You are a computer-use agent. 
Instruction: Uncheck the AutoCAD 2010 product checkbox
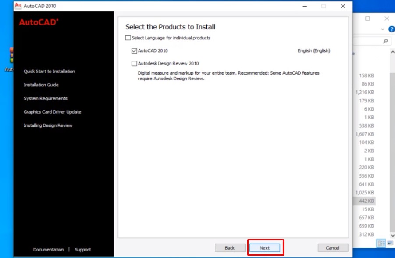[x=134, y=51]
